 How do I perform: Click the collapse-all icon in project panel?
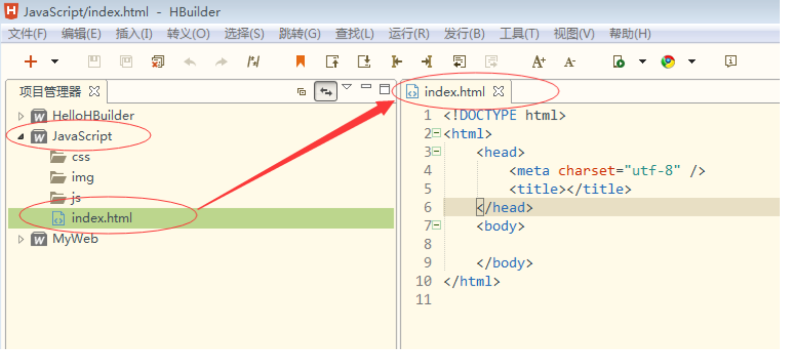pos(302,92)
